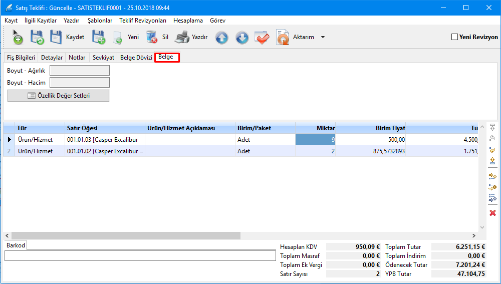Select the Barkod tab

pyautogui.click(x=16, y=245)
